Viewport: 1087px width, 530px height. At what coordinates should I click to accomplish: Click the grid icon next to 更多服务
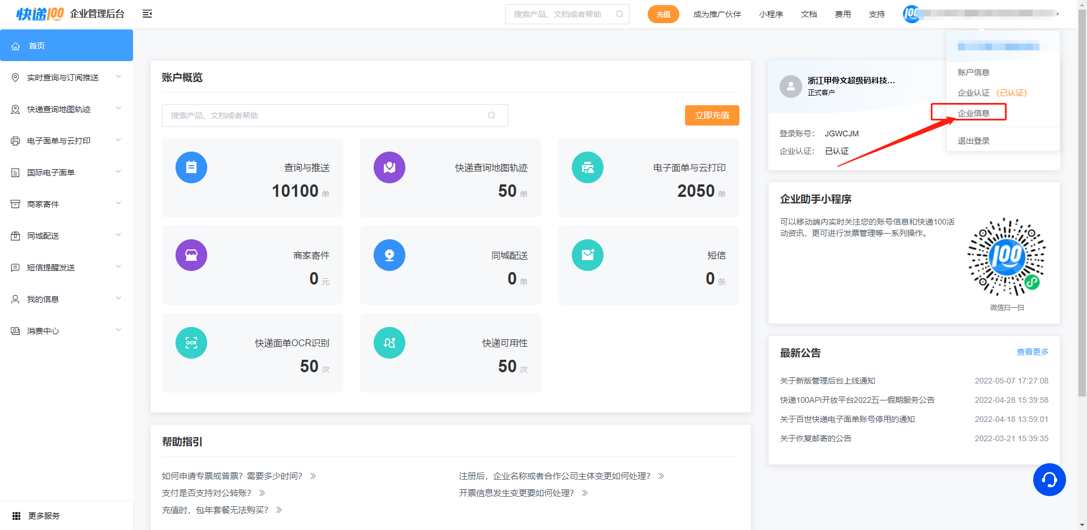16,516
